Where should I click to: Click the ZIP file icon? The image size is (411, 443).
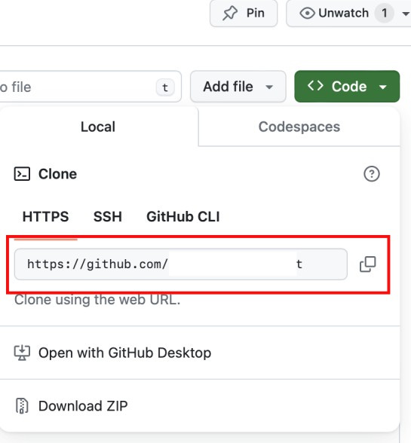tap(22, 405)
